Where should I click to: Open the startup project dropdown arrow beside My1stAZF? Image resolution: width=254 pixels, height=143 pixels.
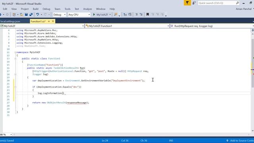click(110, 15)
